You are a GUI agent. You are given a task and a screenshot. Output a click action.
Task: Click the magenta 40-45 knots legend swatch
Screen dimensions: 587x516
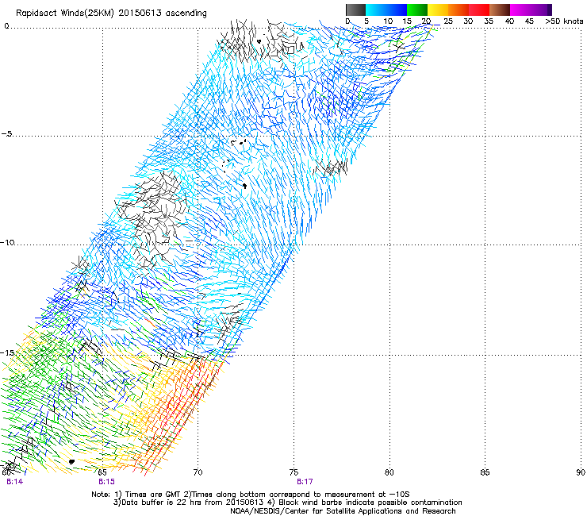click(520, 10)
